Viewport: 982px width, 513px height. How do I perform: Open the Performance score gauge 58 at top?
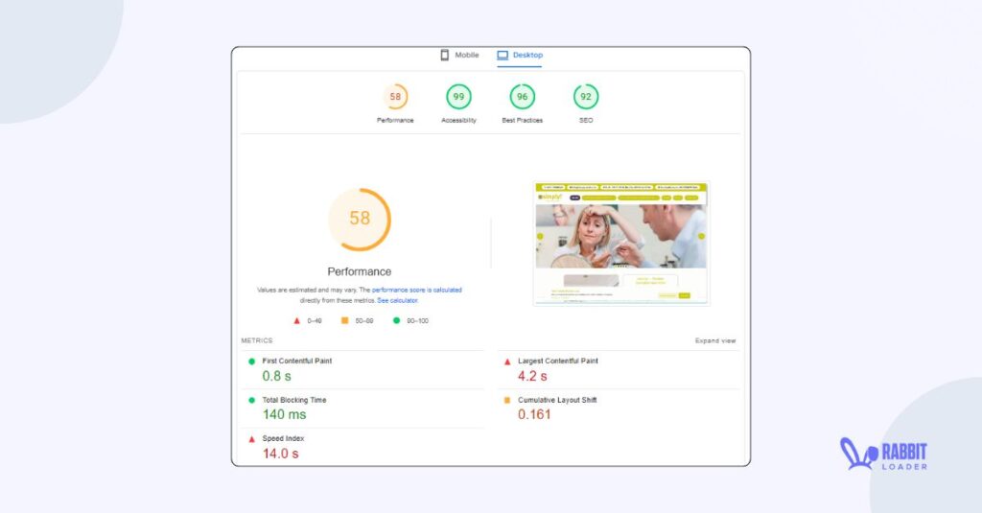395,97
